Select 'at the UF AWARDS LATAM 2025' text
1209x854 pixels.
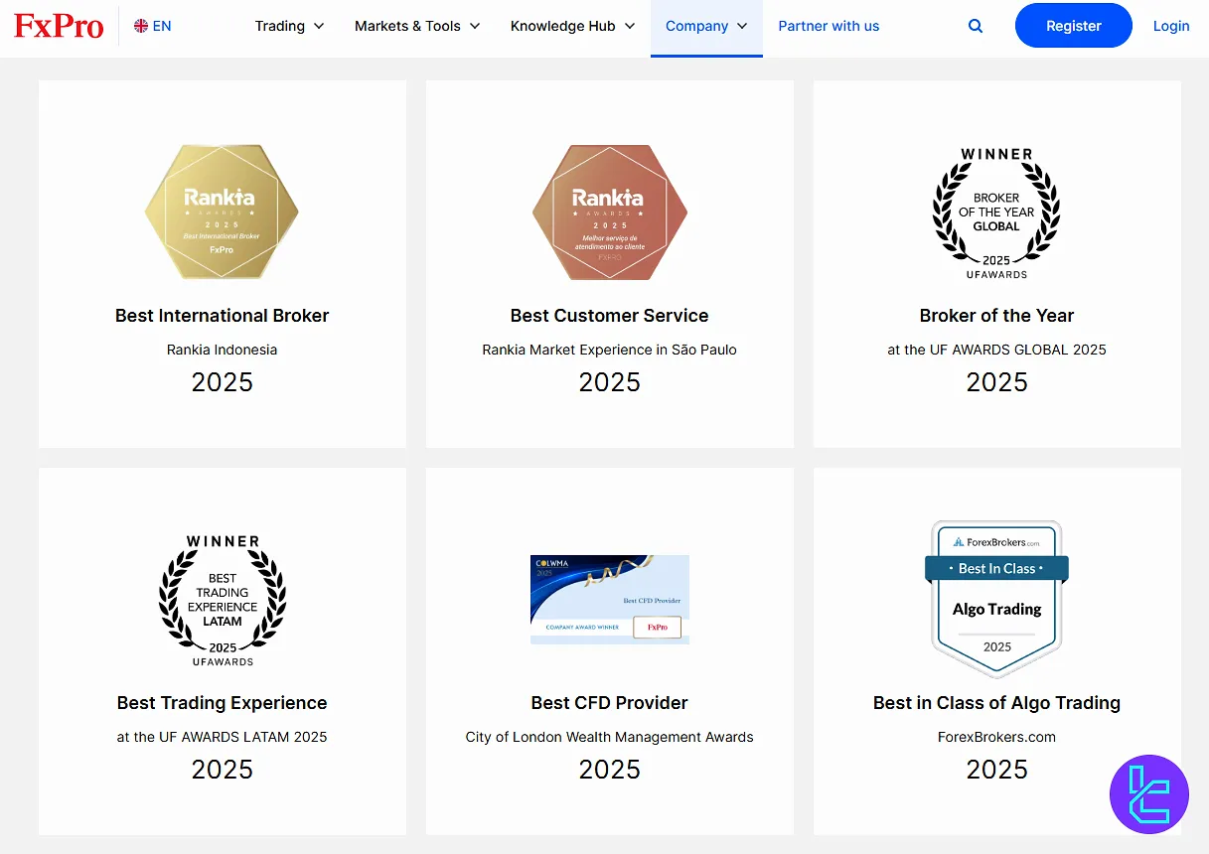pyautogui.click(x=223, y=737)
